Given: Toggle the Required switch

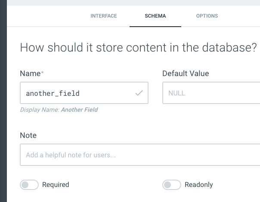Looking at the screenshot, I should (x=30, y=185).
